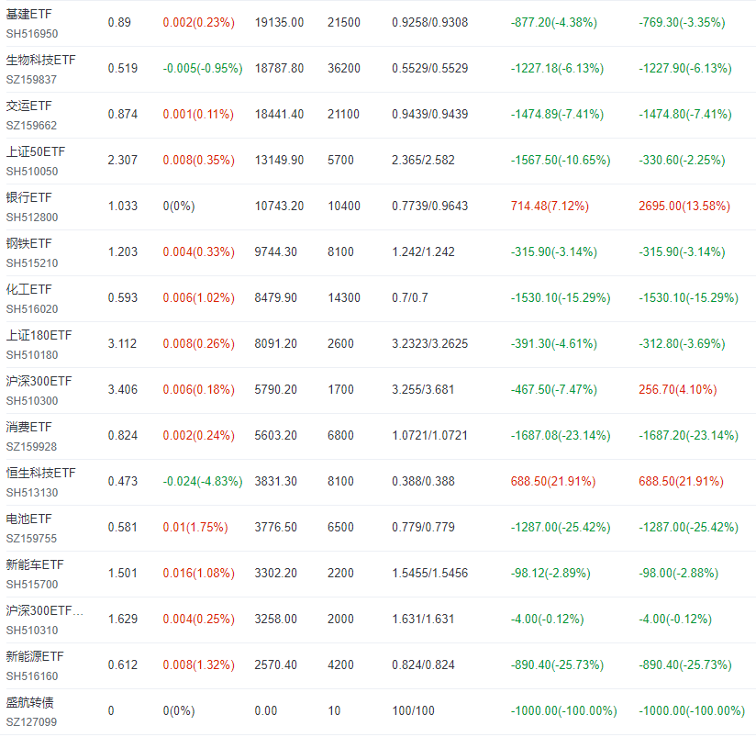Open the 基建ETF fund name
The width and height of the screenshot is (756, 737).
coord(29,15)
